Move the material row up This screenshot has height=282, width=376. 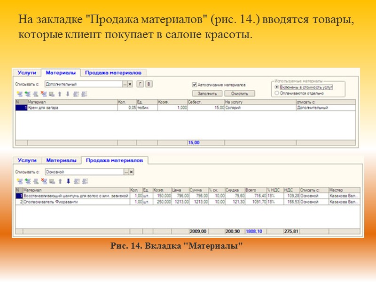point(60,94)
